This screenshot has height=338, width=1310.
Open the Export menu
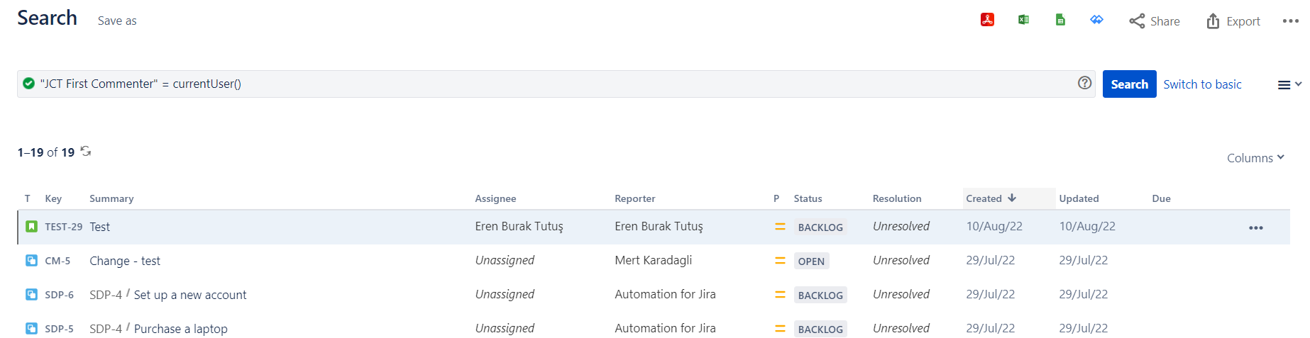[x=1233, y=21]
